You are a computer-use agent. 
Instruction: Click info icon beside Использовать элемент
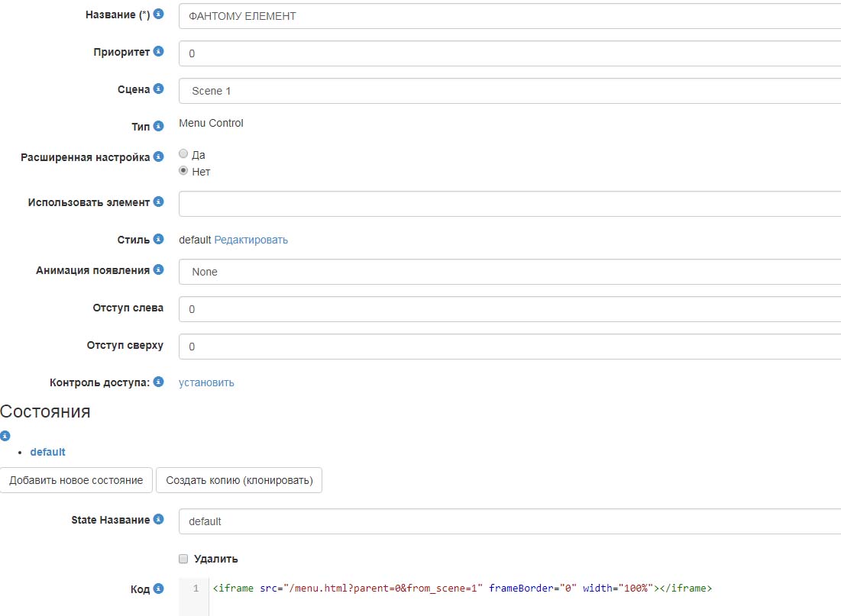point(158,202)
